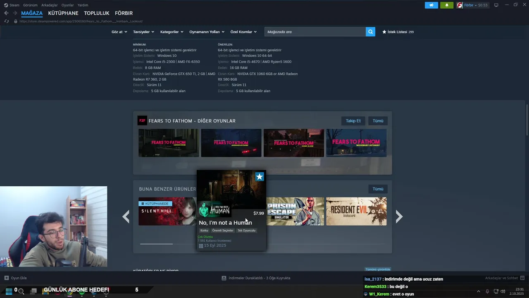Image resolution: width=529 pixels, height=298 pixels.
Task: Reload the store page
Action: point(6,21)
